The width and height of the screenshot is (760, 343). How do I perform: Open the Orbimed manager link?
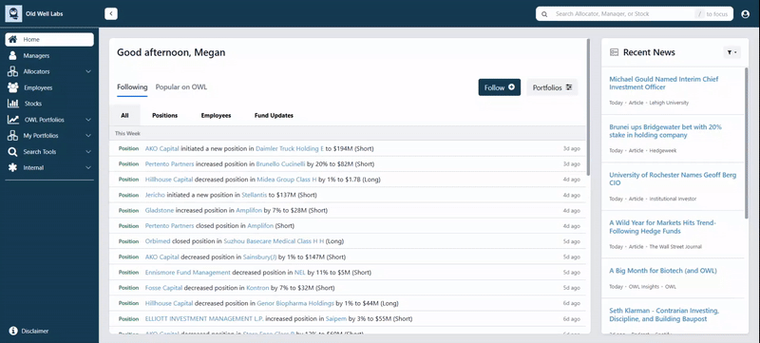[x=157, y=240]
